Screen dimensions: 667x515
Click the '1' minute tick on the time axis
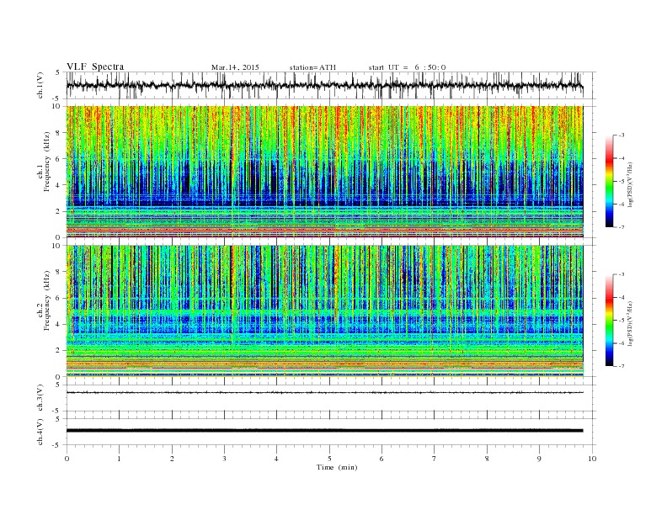click(x=119, y=459)
